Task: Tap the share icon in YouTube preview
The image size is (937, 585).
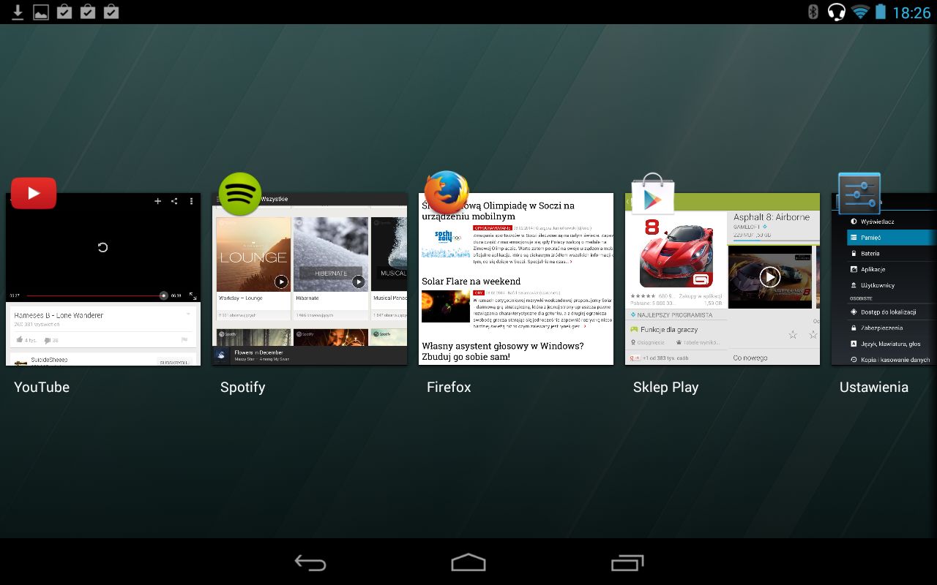Action: point(174,201)
